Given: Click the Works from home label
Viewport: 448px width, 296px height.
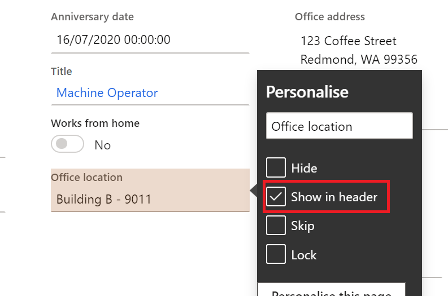Looking at the screenshot, I should pos(95,123).
